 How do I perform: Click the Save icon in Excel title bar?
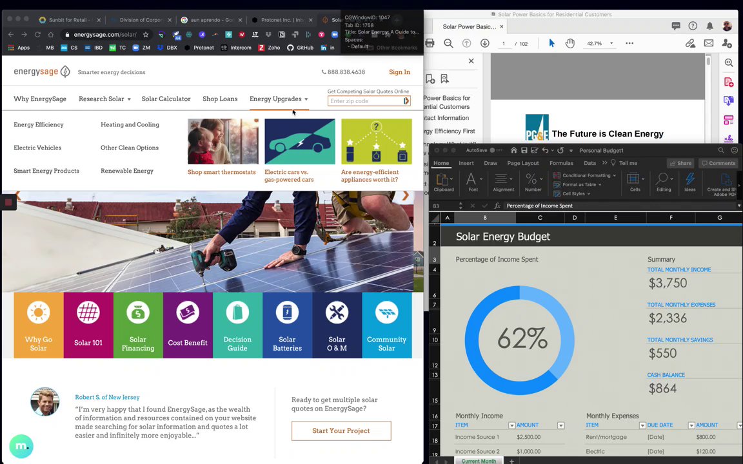[524, 150]
